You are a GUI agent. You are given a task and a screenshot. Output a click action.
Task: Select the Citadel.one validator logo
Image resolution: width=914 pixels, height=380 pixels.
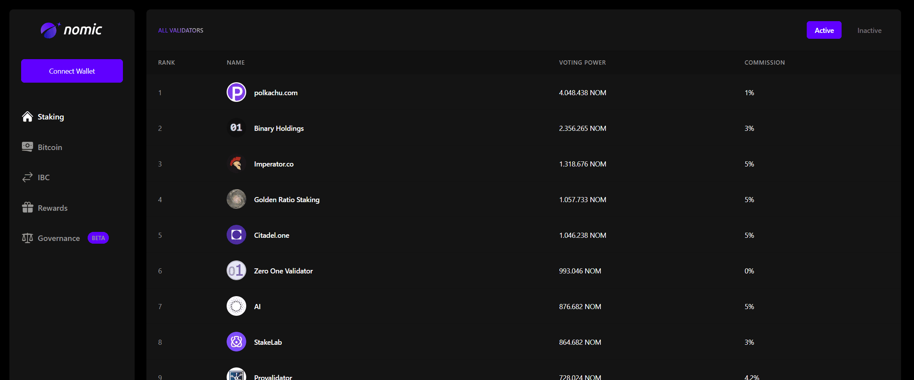236,235
